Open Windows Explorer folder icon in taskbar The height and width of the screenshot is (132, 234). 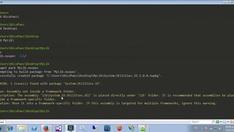pyautogui.click(x=22, y=128)
